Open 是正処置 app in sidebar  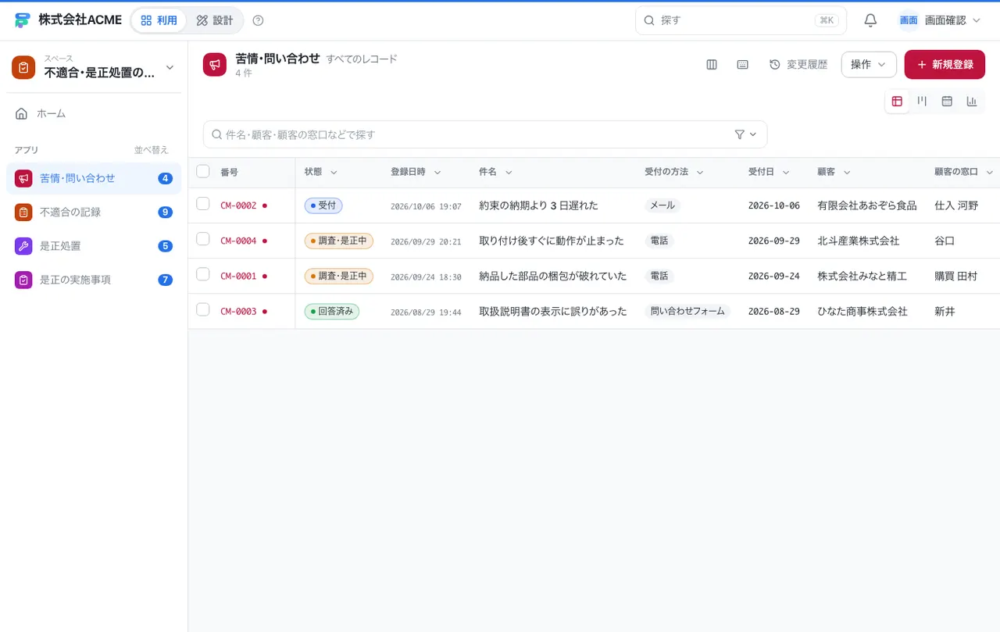tap(94, 246)
